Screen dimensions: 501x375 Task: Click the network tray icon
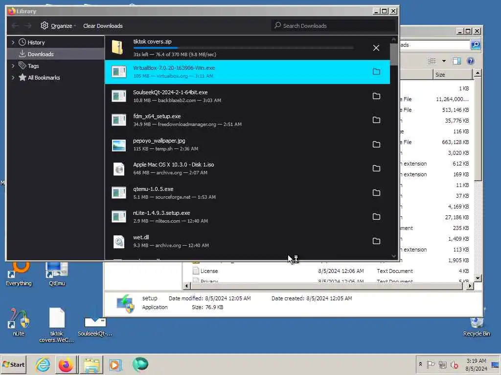tap(442, 364)
